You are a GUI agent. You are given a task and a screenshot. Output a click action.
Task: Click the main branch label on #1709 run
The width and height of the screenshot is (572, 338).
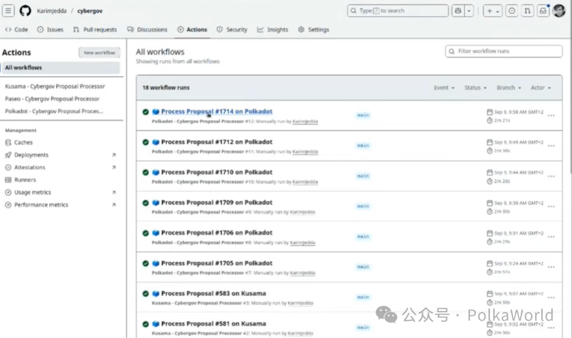(x=363, y=206)
